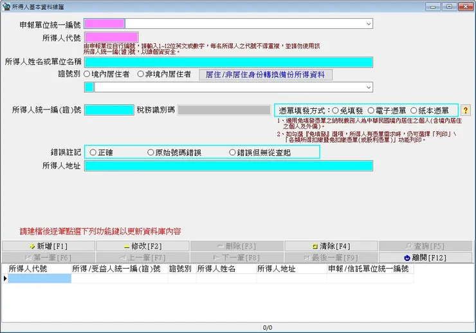Click the application icon in title bar

[x=6, y=6]
